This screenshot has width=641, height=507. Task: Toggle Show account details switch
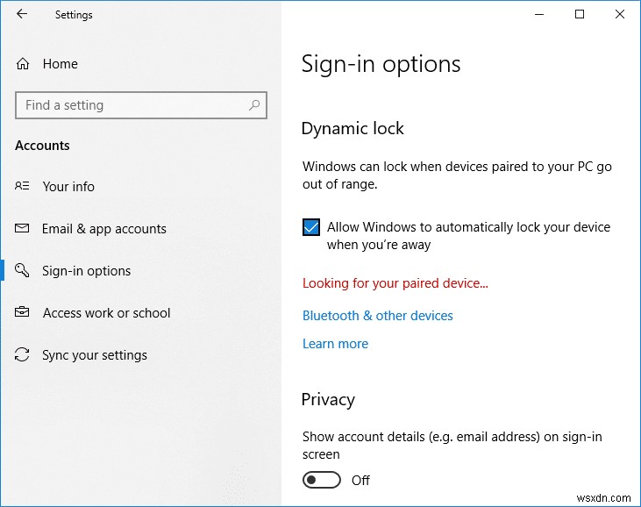tap(322, 480)
